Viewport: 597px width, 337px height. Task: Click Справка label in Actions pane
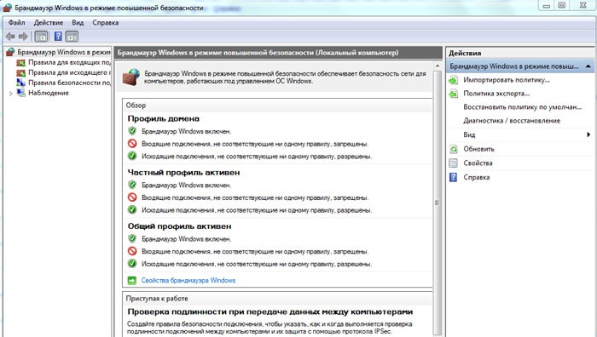click(x=476, y=177)
